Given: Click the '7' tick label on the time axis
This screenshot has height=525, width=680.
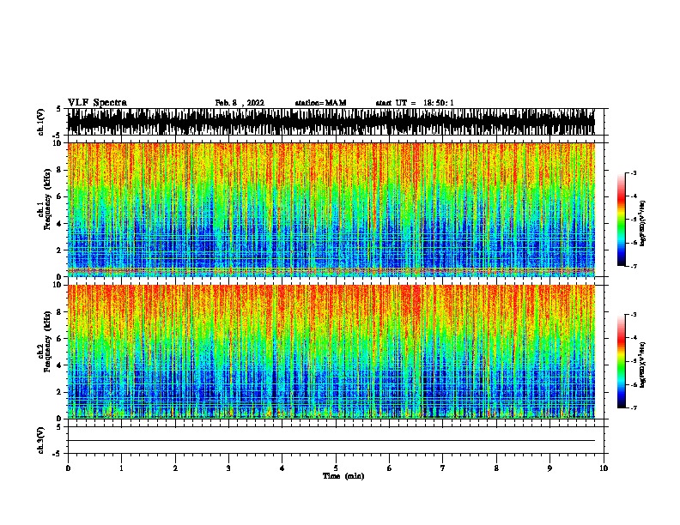Looking at the screenshot, I should click(443, 468).
